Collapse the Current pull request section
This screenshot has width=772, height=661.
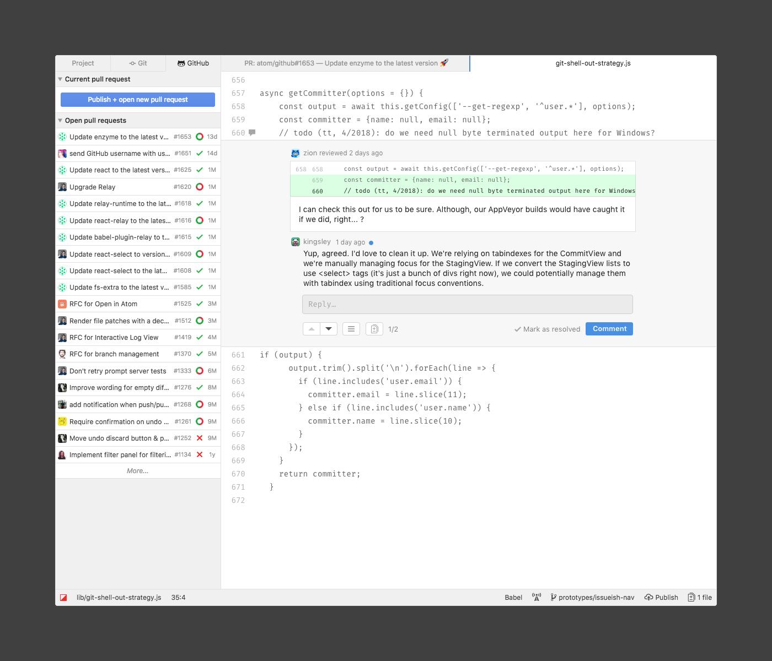tap(60, 79)
